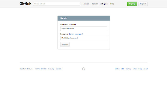Submit the form with the Sign in button
Viewport: 167px width, 104px height.
[65, 44]
